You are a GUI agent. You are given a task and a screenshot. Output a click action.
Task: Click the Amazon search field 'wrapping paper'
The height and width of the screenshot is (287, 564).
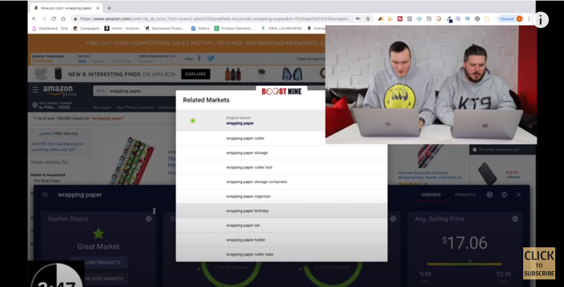(x=142, y=91)
